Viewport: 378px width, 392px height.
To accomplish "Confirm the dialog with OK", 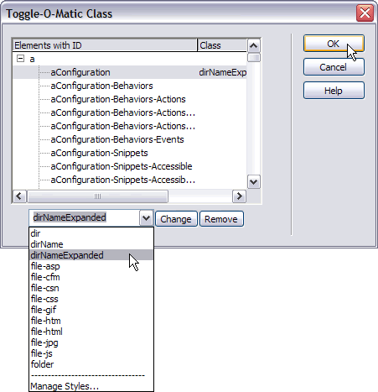I will pyautogui.click(x=334, y=44).
